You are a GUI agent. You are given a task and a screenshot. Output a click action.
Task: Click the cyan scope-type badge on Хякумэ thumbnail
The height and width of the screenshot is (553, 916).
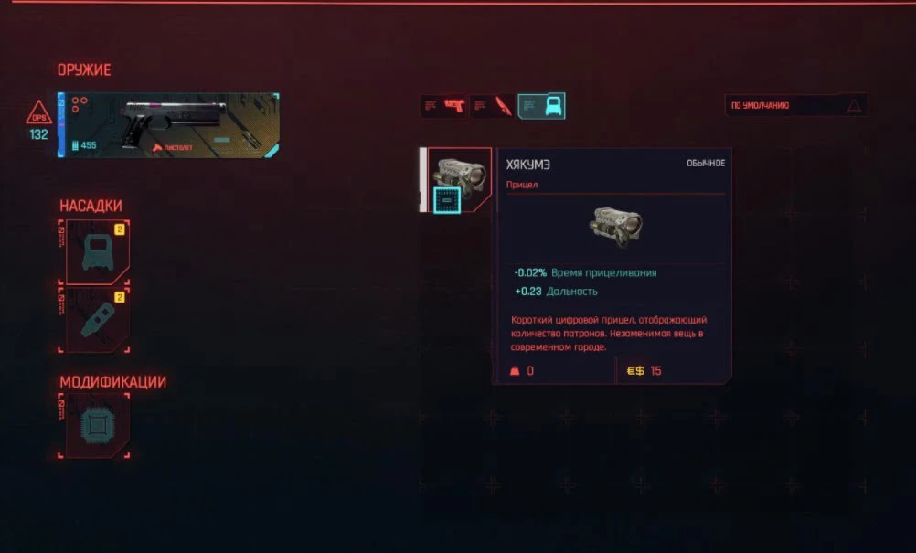tap(447, 200)
